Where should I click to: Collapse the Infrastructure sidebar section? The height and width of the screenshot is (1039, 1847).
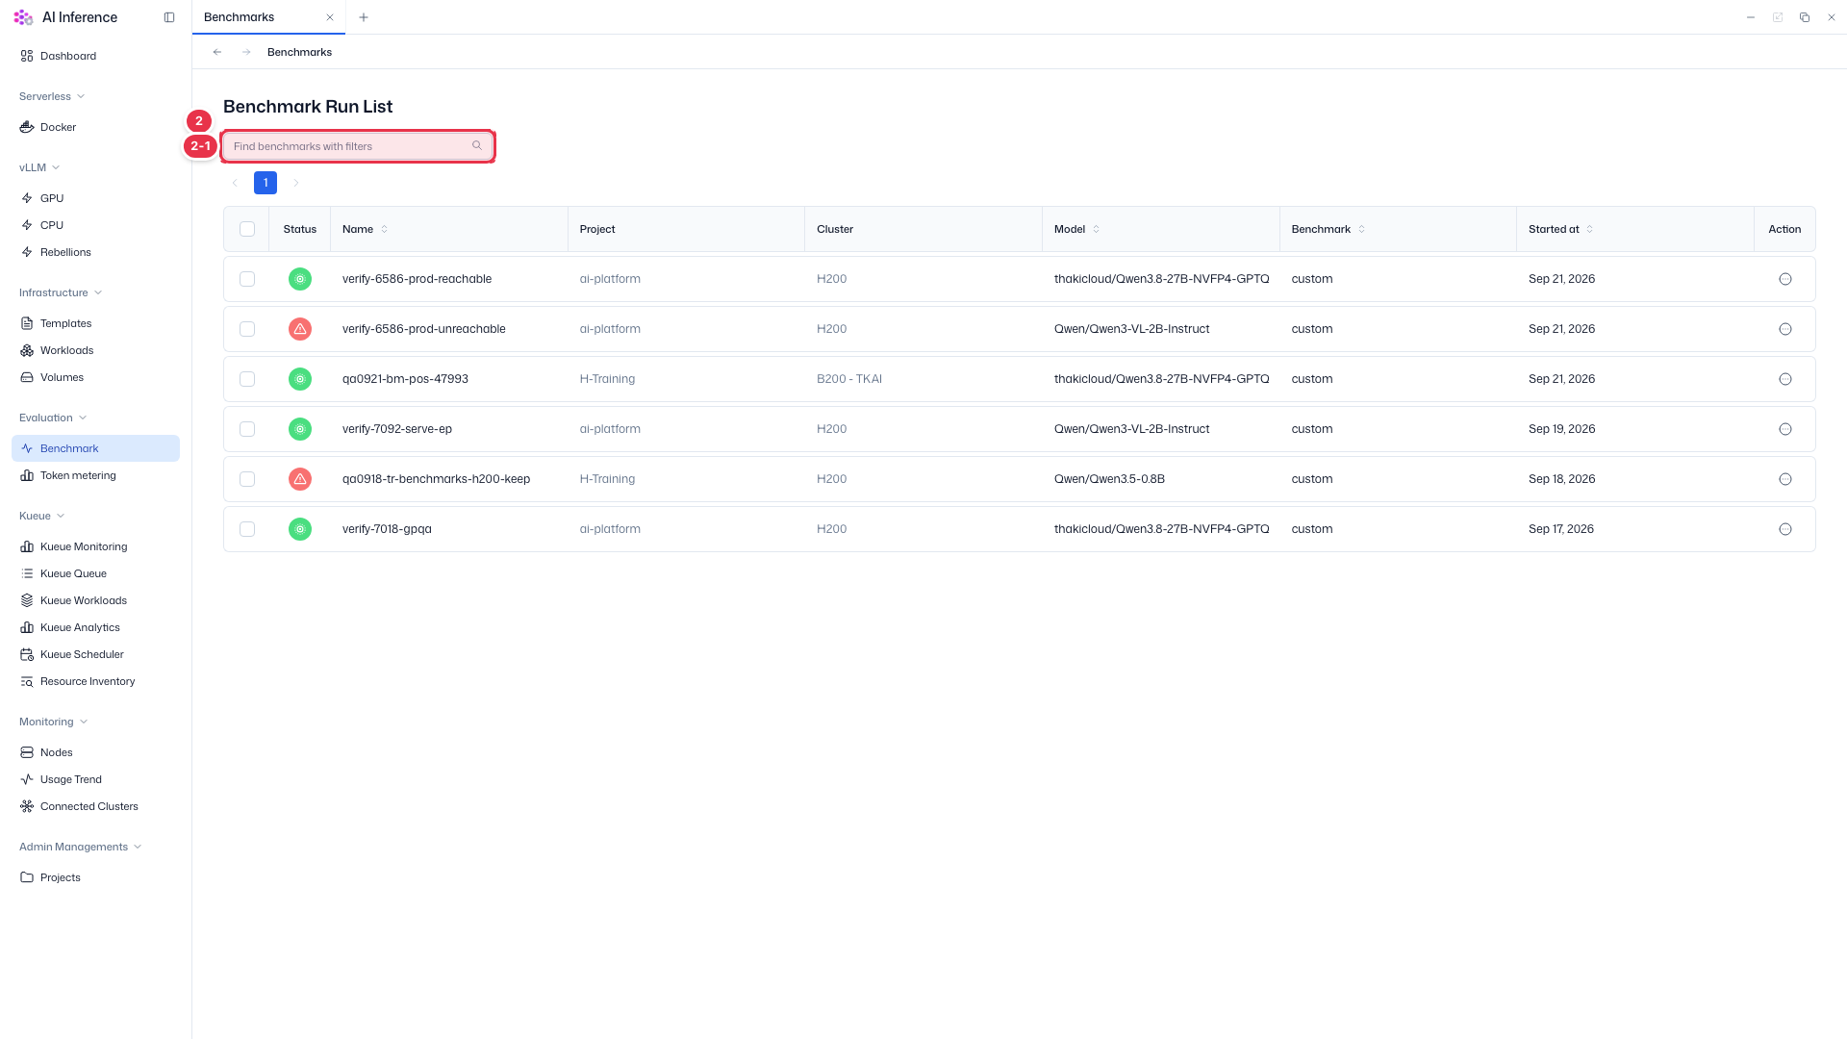(61, 292)
